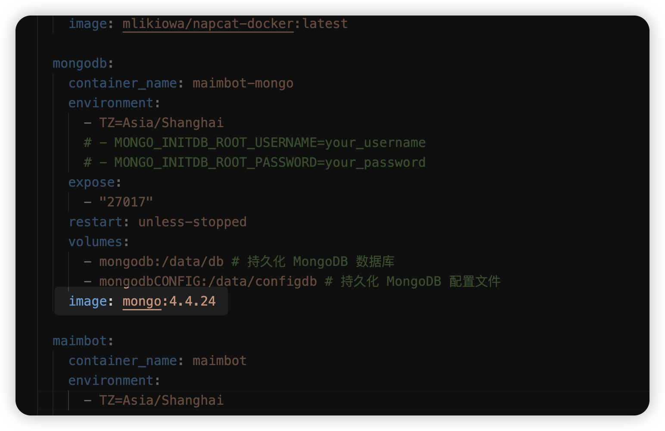Click the 持久化 MongoDB 数据库 comment
Image resolution: width=665 pixels, height=431 pixels.
point(320,262)
